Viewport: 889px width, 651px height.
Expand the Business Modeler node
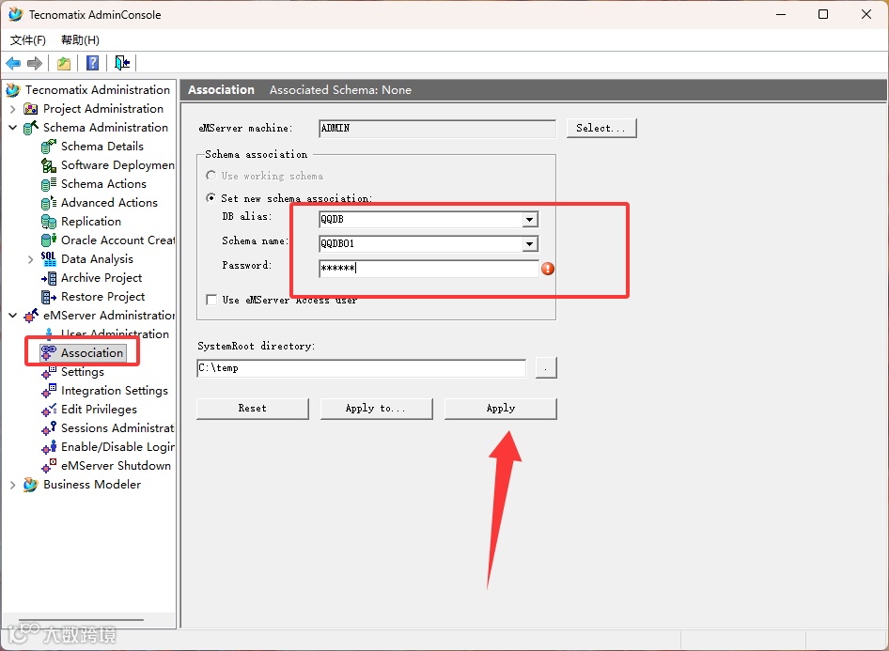[x=12, y=485]
